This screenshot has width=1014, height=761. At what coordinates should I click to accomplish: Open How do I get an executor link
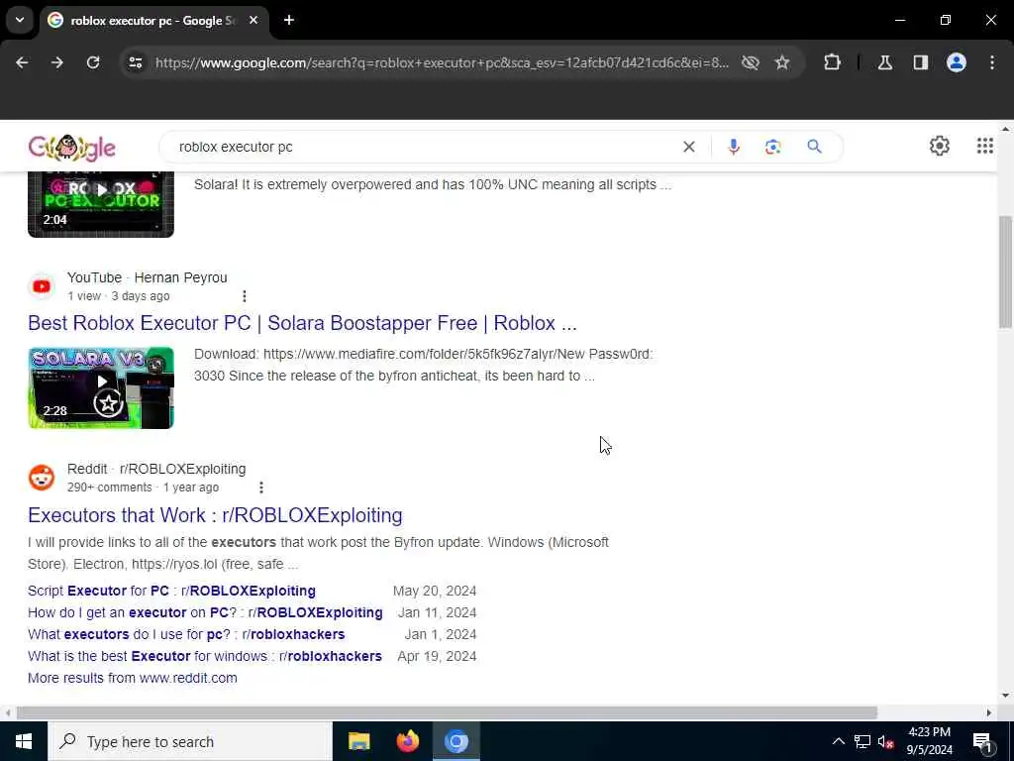(x=205, y=612)
